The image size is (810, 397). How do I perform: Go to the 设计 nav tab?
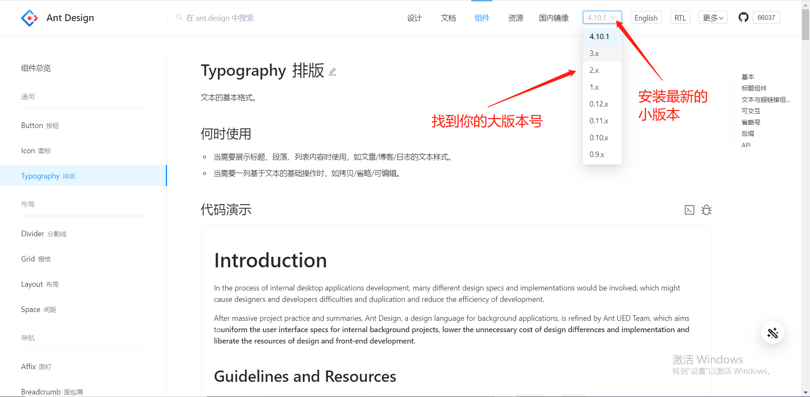pos(414,18)
